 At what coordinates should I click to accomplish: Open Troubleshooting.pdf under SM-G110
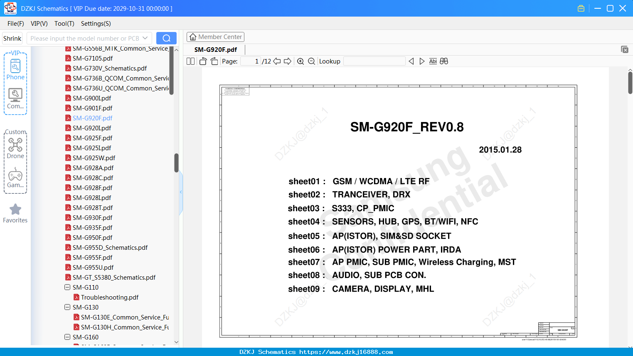point(110,297)
